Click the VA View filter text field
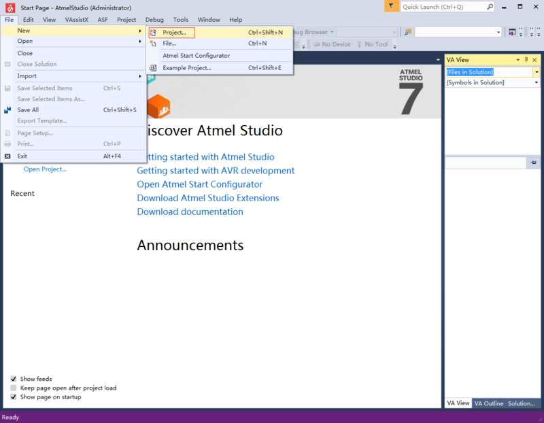The width and height of the screenshot is (544, 423). pyautogui.click(x=486, y=163)
